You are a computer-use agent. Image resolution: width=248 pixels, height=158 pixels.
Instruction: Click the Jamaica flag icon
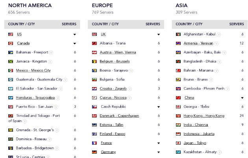(11, 61)
